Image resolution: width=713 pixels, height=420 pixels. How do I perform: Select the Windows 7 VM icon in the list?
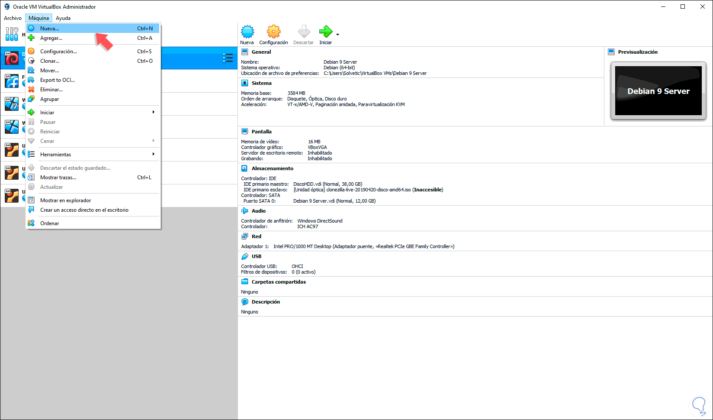coord(12,104)
